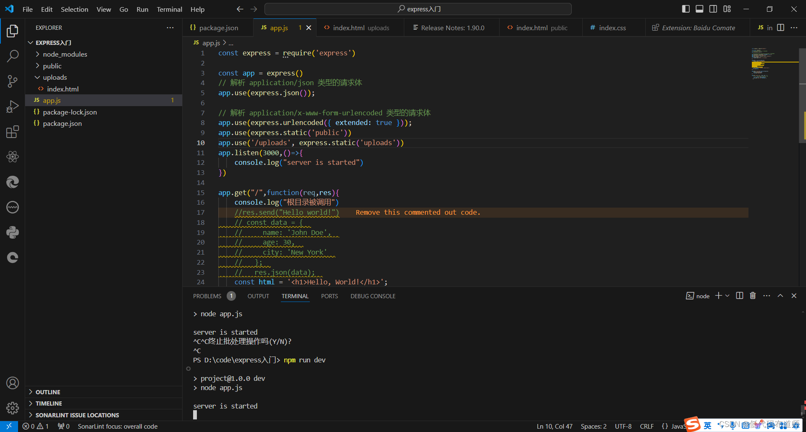Open the File menu

(x=28, y=9)
